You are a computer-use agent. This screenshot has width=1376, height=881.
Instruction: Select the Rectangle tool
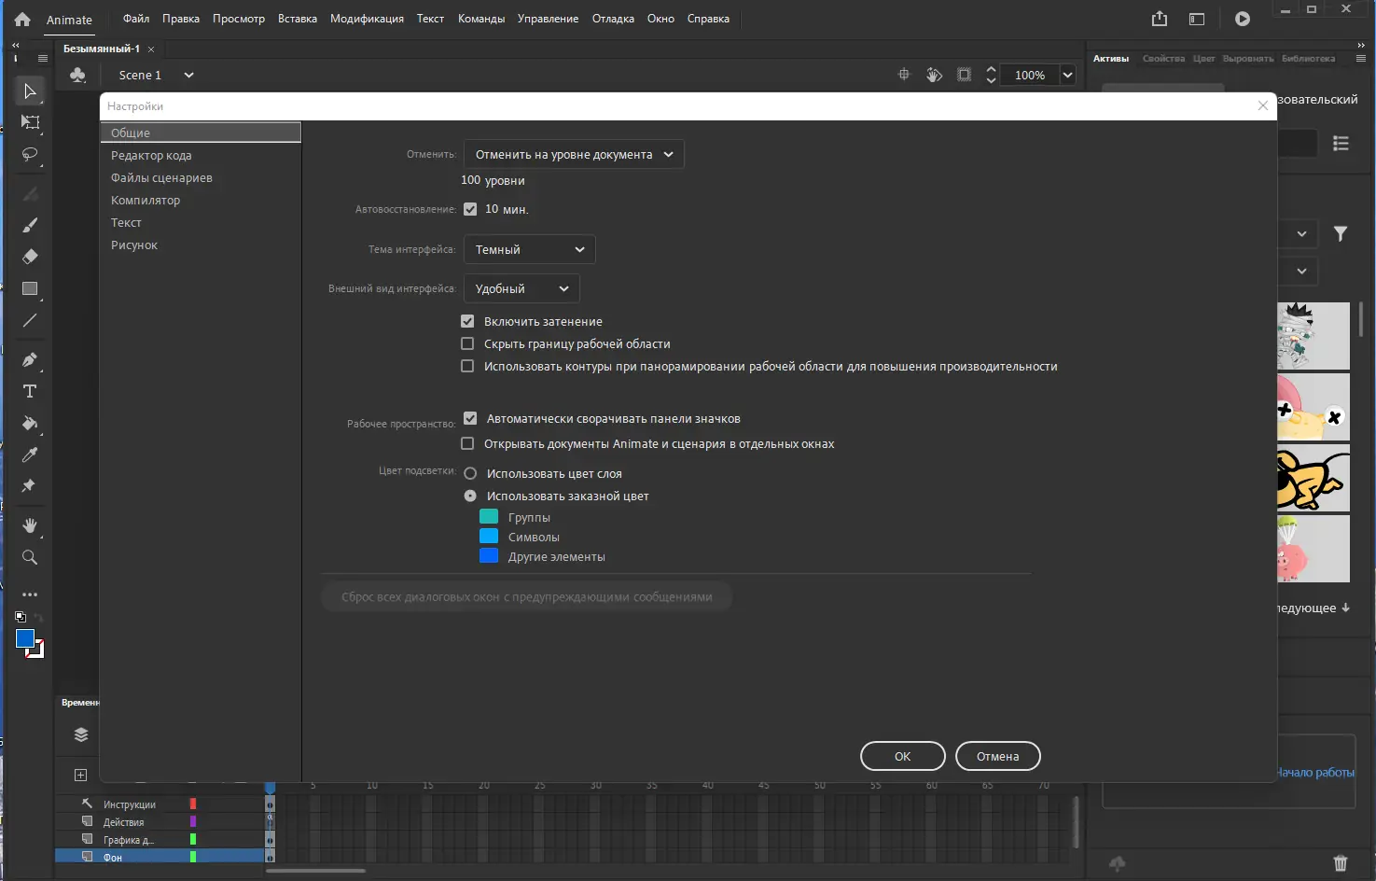[30, 288]
